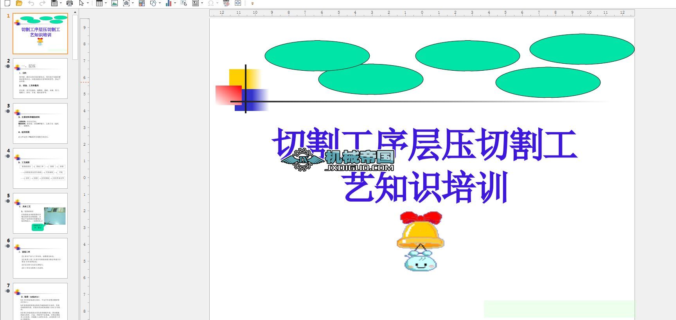Open the Screenshot dropdown arrow
This screenshot has height=320, width=676.
pos(133,3)
